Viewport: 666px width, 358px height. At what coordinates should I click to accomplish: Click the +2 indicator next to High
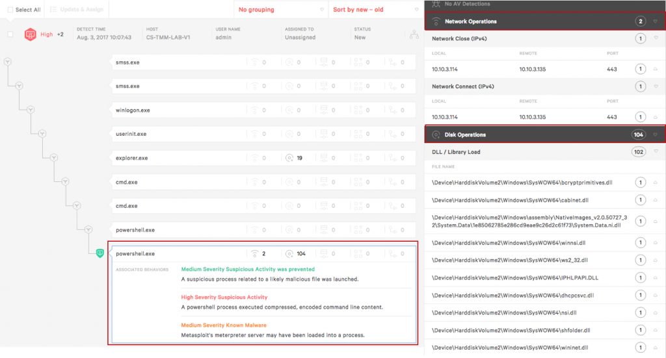[x=60, y=34]
